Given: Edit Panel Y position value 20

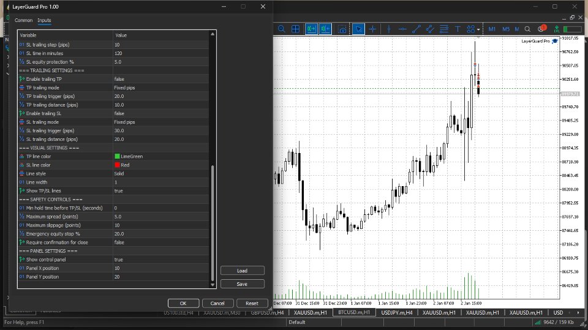Looking at the screenshot, I should (x=161, y=277).
